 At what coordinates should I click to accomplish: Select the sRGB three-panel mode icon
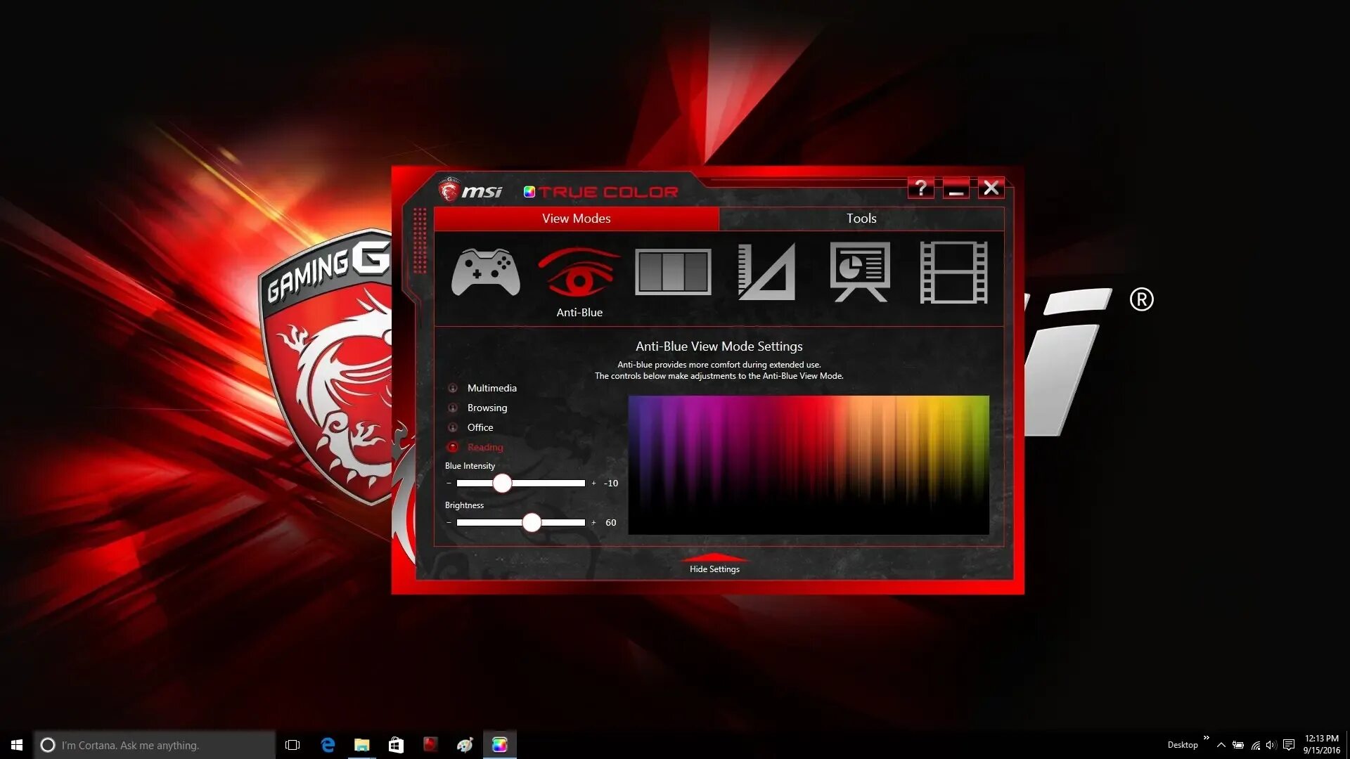point(673,273)
